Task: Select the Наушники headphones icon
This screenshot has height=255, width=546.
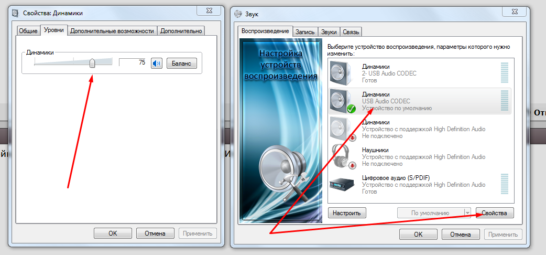Action: coord(344,156)
